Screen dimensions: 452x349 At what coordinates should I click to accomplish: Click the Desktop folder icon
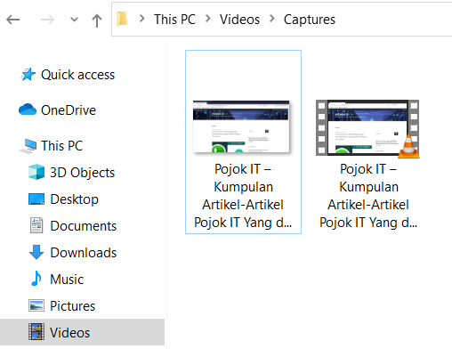36,199
